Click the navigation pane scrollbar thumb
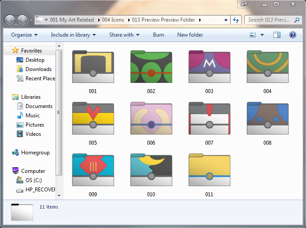 59,112
